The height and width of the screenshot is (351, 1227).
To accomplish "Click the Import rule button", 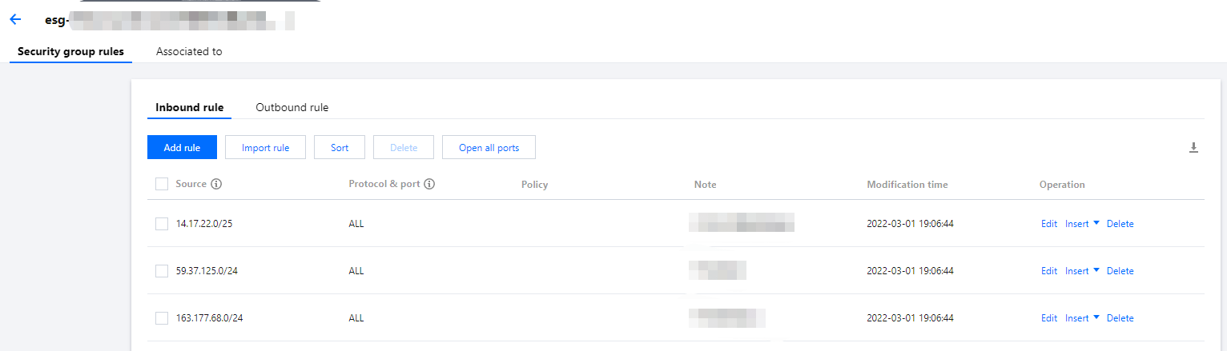I will click(265, 148).
